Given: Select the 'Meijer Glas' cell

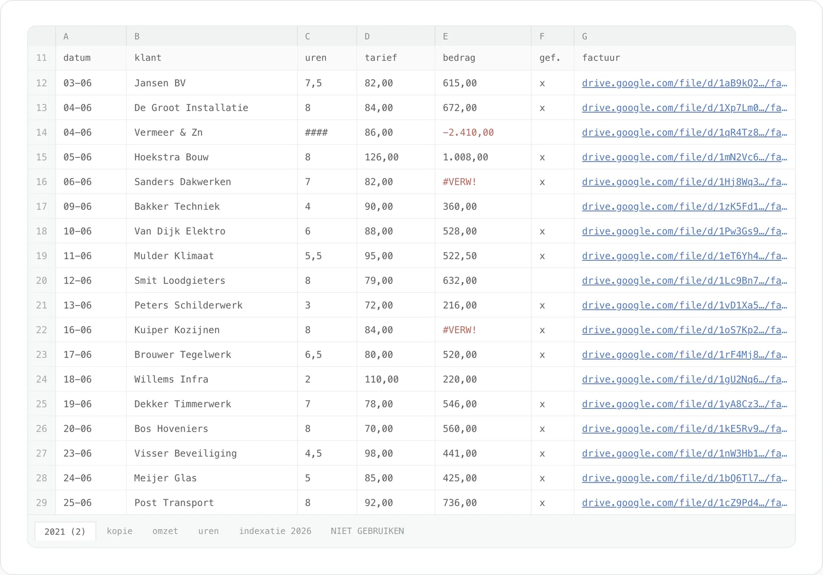Looking at the screenshot, I should click(x=212, y=478).
